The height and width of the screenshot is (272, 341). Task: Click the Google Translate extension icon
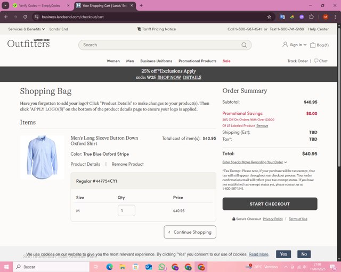tap(282, 16)
